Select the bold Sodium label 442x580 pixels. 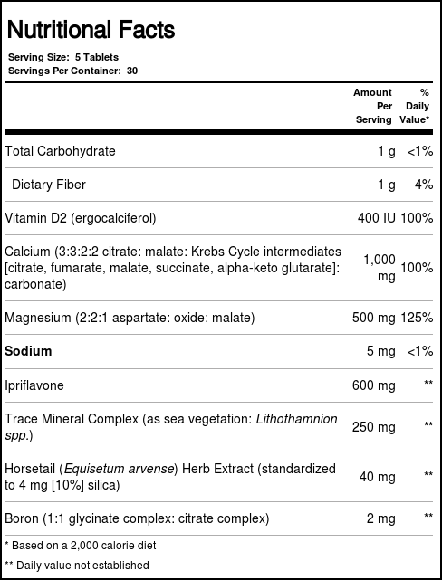click(28, 351)
